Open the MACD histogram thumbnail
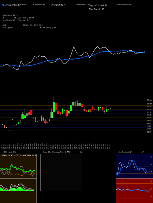153x203 pixels. (18, 191)
